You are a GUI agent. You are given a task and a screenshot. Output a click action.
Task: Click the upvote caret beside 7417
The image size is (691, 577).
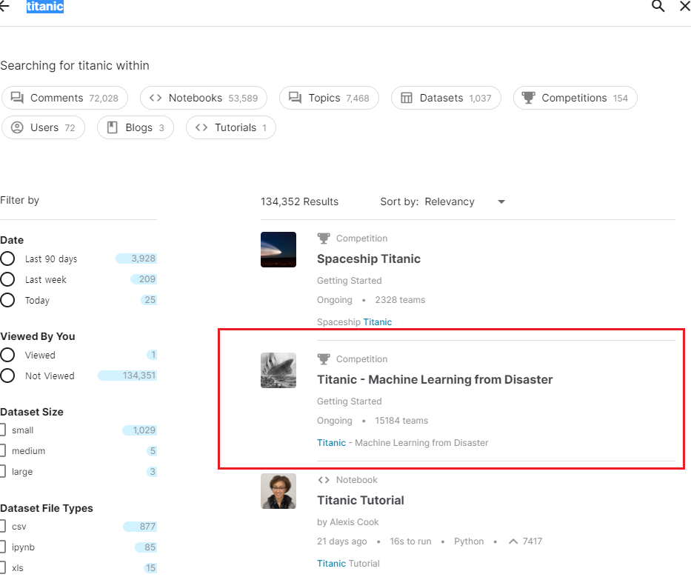click(x=513, y=541)
